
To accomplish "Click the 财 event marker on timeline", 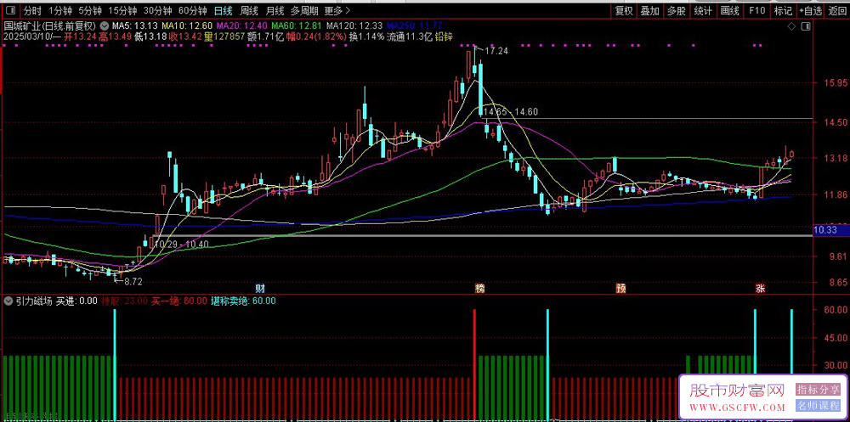I will (x=260, y=287).
